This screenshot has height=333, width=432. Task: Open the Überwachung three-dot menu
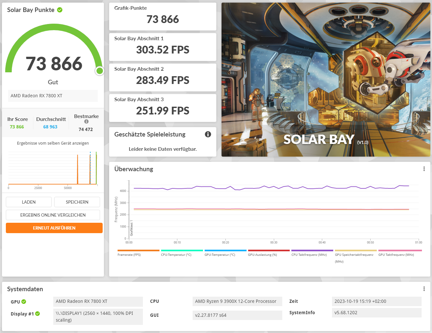tap(424, 169)
